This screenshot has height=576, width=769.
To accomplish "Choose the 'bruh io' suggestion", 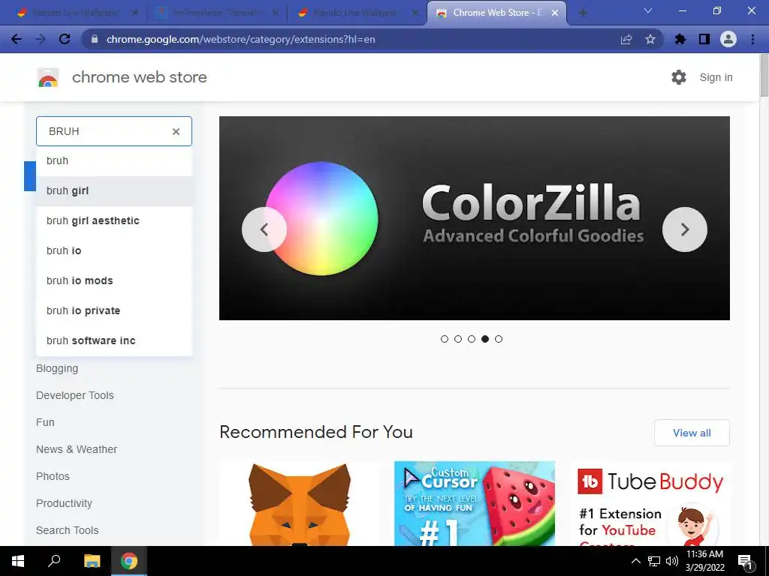I will tap(114, 250).
